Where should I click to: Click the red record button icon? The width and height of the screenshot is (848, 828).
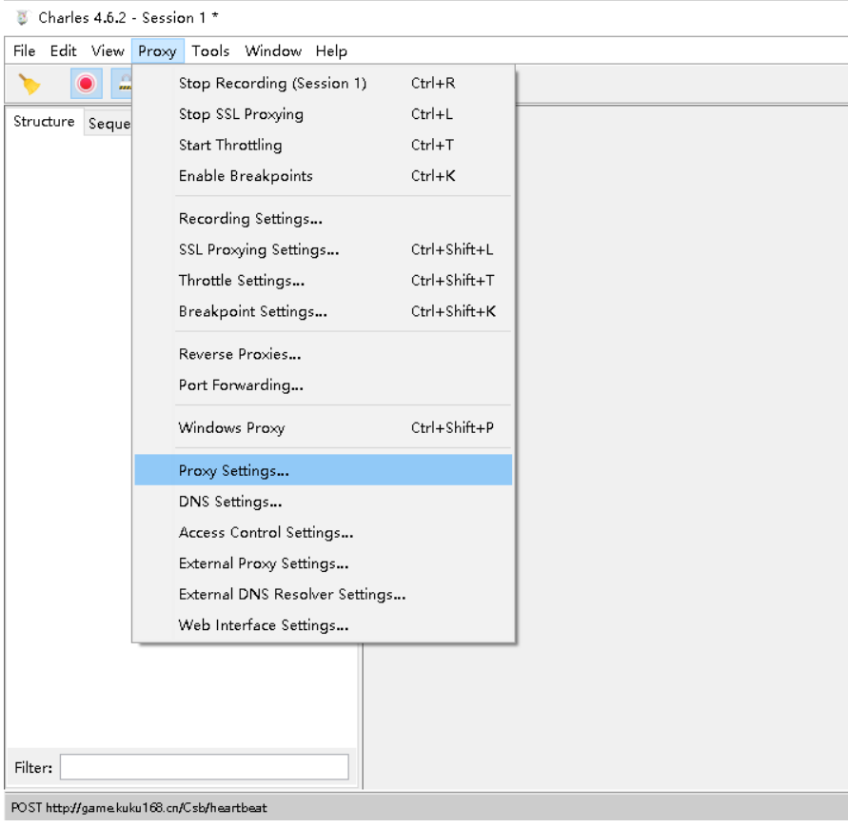coord(86,84)
